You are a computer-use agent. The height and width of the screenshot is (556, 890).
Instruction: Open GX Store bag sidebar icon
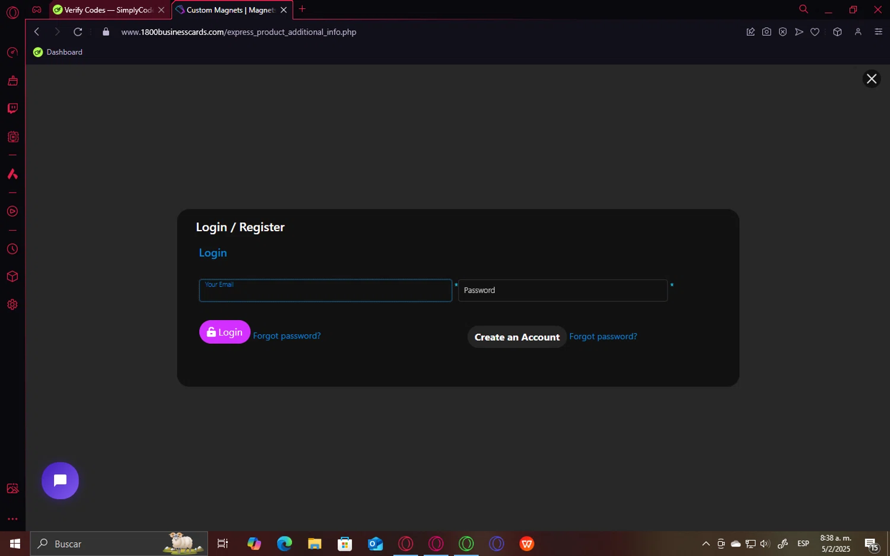[12, 81]
